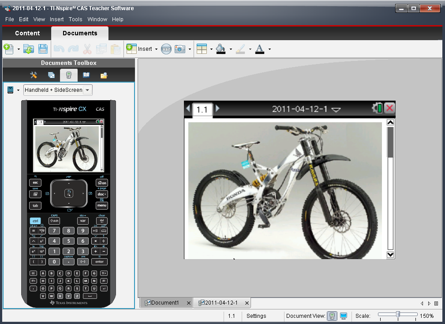Screen dimensions: 445x324
Task: Click the var variables icon
Action: point(166,49)
